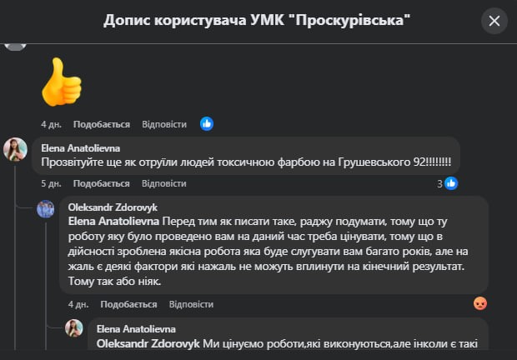This screenshot has width=517, height=360.
Task: Open blue like reaction under thumbs-up comment
Action: (x=206, y=124)
